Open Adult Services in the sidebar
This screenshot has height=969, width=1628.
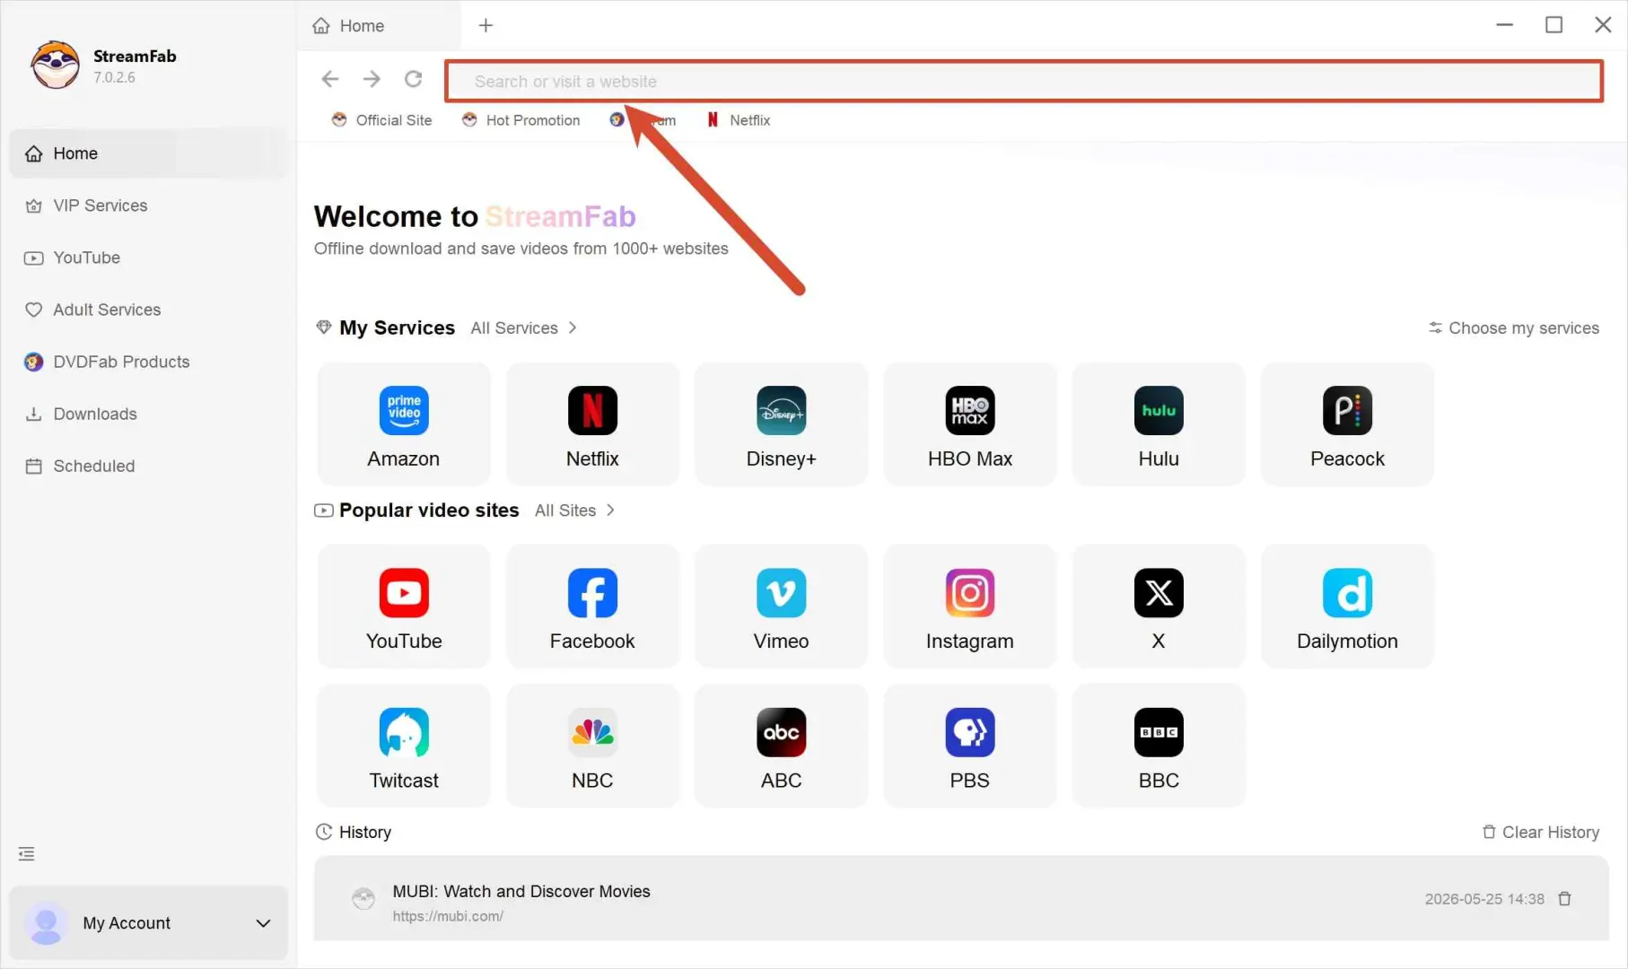click(x=148, y=310)
